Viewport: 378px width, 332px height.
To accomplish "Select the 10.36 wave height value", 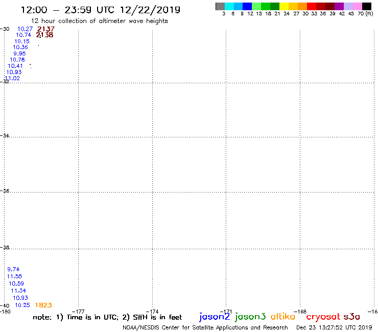I will coord(20,48).
